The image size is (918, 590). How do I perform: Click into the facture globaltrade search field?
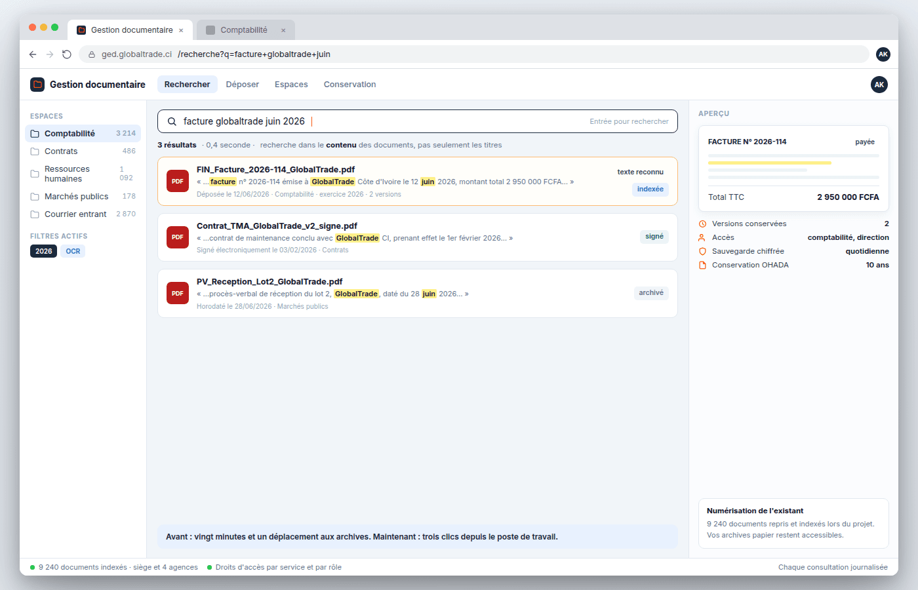point(418,121)
